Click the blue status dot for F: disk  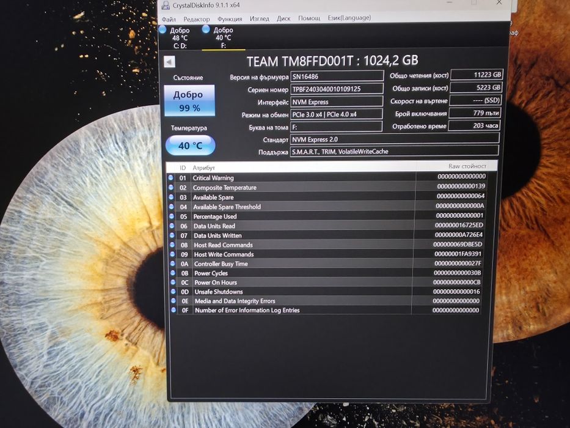point(206,29)
